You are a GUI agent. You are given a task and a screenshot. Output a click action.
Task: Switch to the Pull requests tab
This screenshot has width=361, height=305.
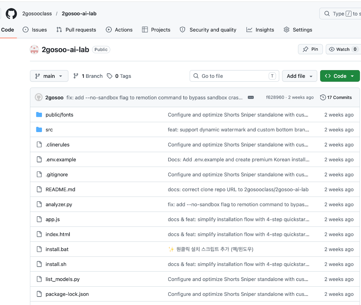(x=76, y=30)
